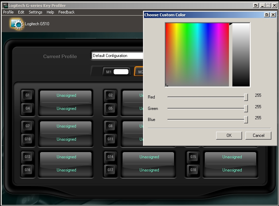Select the G7 key
279x206 pixels.
coord(28,126)
